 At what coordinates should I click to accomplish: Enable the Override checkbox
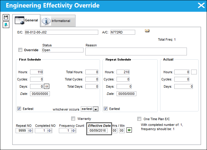tap(20, 50)
